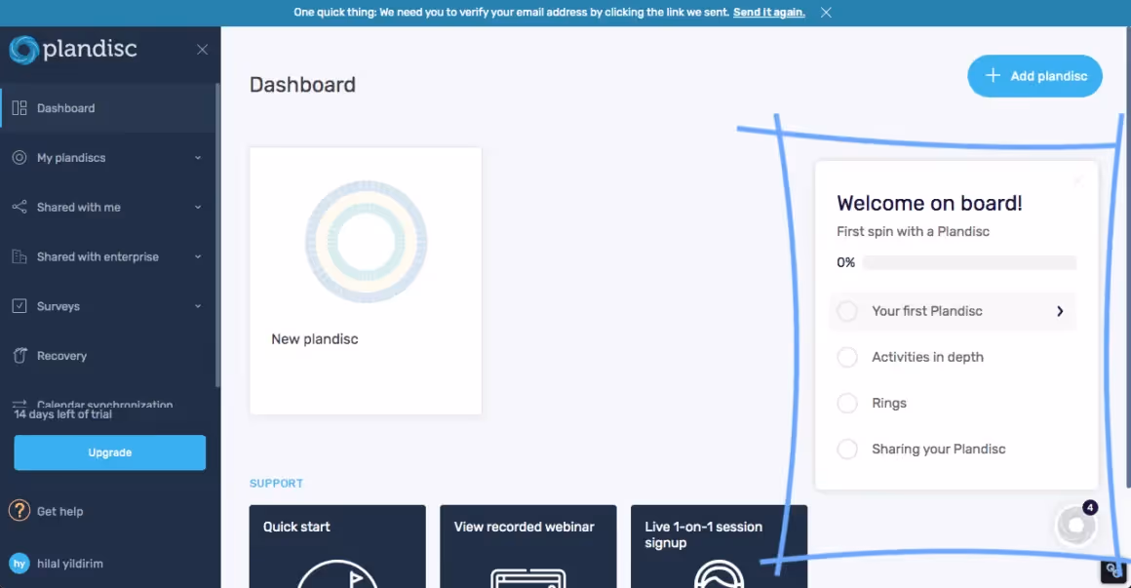Toggle the Rings step circle

pyautogui.click(x=847, y=403)
